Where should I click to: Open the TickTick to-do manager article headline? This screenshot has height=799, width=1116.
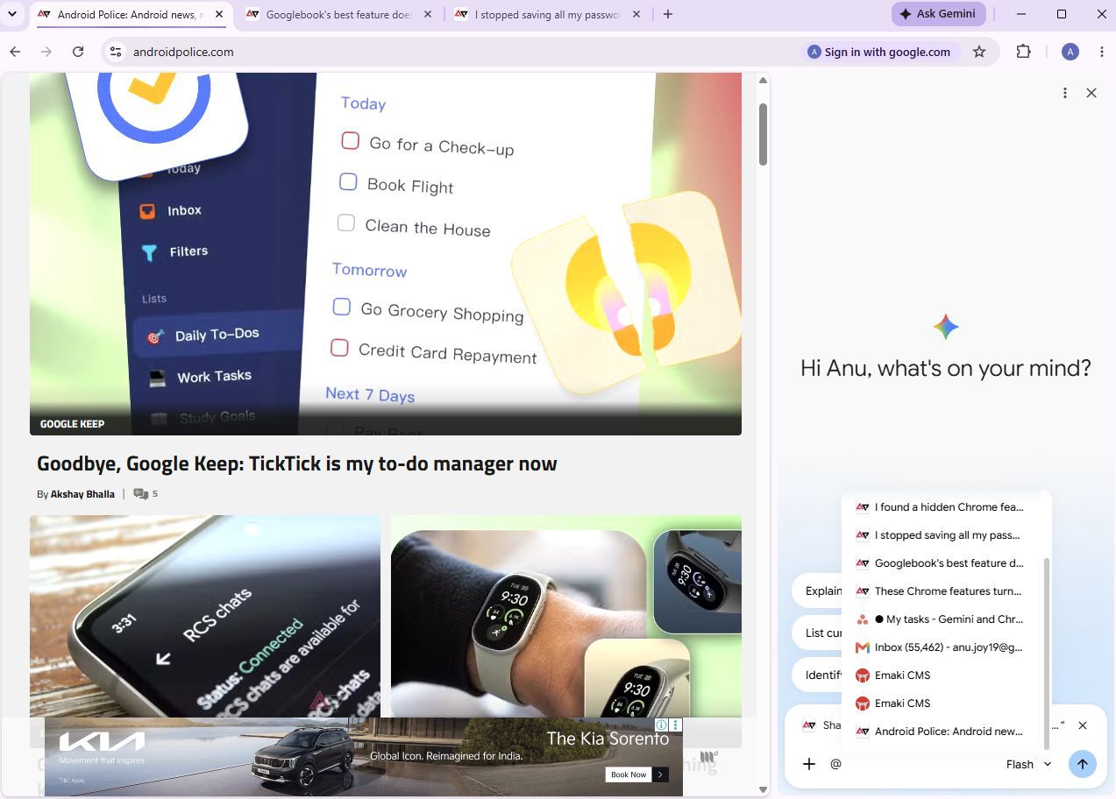[297, 463]
